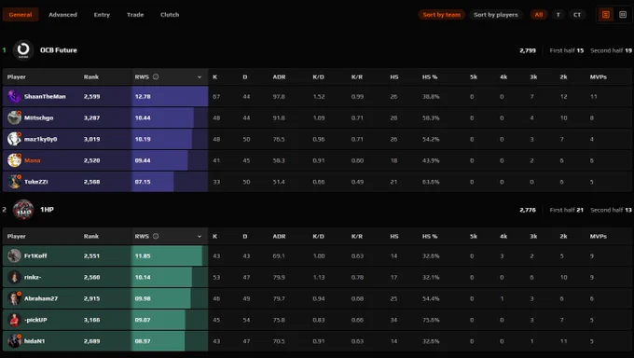Image resolution: width=634 pixels, height=358 pixels.
Task: Select the Trade tab
Action: pyautogui.click(x=135, y=15)
